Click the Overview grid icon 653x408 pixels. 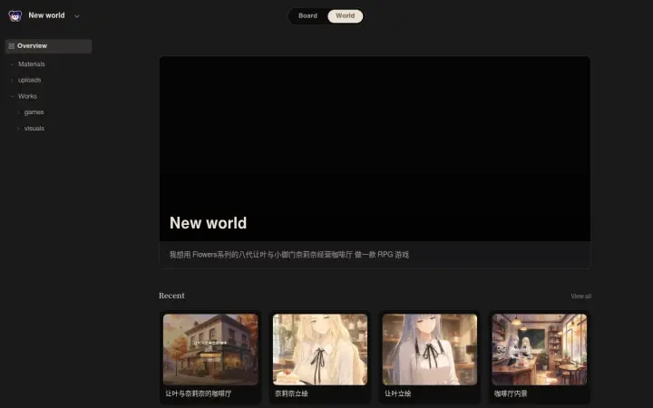(x=12, y=46)
